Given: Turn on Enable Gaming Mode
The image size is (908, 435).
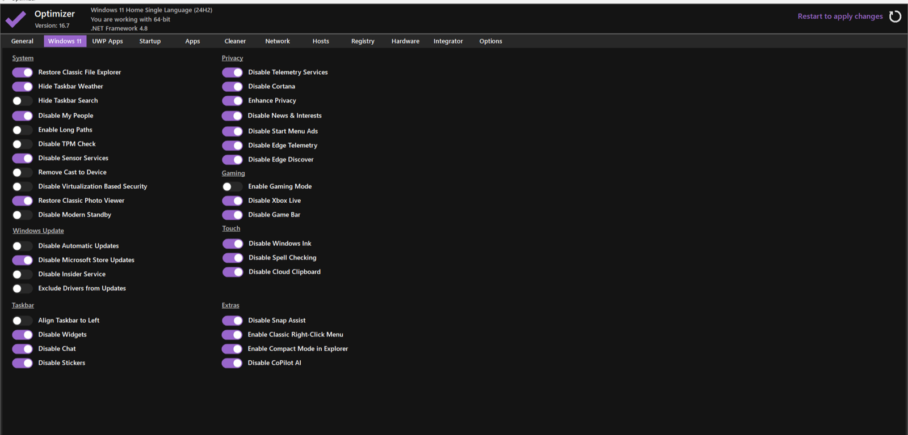Looking at the screenshot, I should 232,186.
